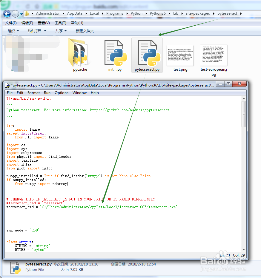Close the IDLE editor window

pyautogui.click(x=239, y=84)
